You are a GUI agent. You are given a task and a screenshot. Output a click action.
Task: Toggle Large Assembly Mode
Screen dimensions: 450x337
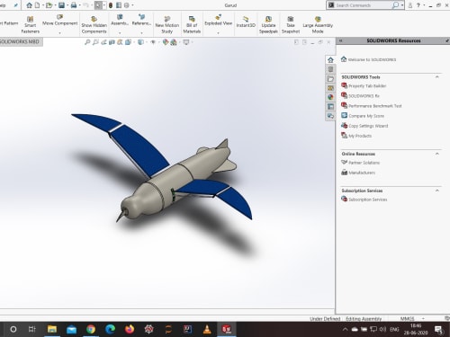318,25
